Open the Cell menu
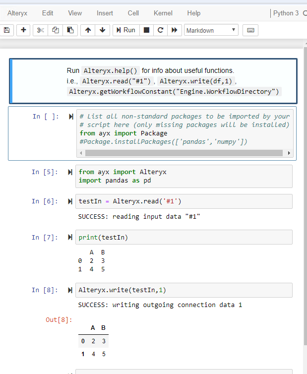307x374 pixels. [133, 13]
